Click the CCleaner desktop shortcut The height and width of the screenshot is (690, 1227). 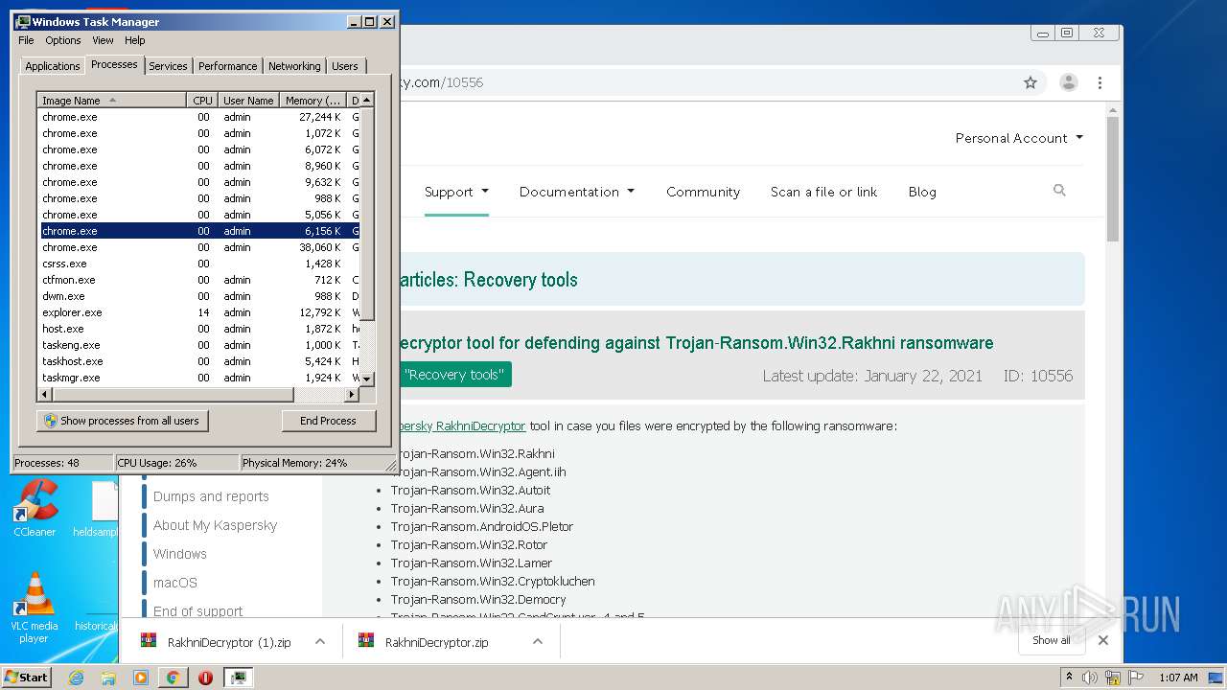coord(35,508)
